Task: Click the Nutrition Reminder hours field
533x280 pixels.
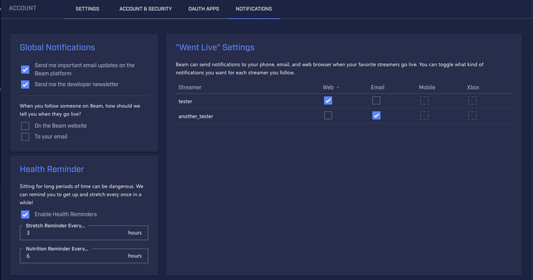Action: click(x=75, y=256)
